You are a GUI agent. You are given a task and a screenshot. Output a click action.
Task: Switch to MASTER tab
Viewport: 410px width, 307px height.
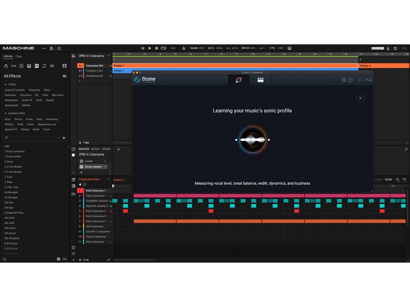(84, 149)
